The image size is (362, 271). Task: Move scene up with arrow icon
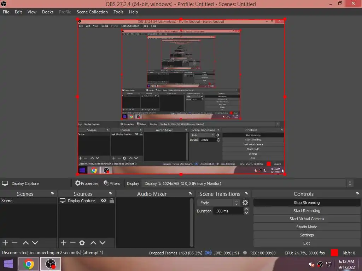tap(26, 243)
